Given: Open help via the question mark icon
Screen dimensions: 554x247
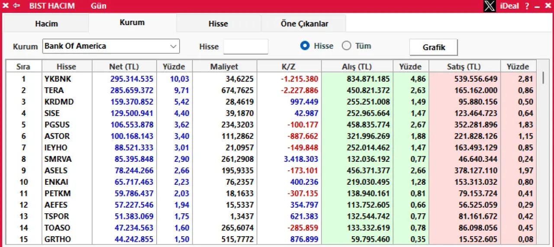Looking at the screenshot, I should tap(527, 6).
